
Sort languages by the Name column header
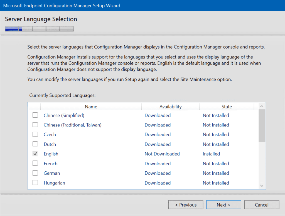coord(91,107)
